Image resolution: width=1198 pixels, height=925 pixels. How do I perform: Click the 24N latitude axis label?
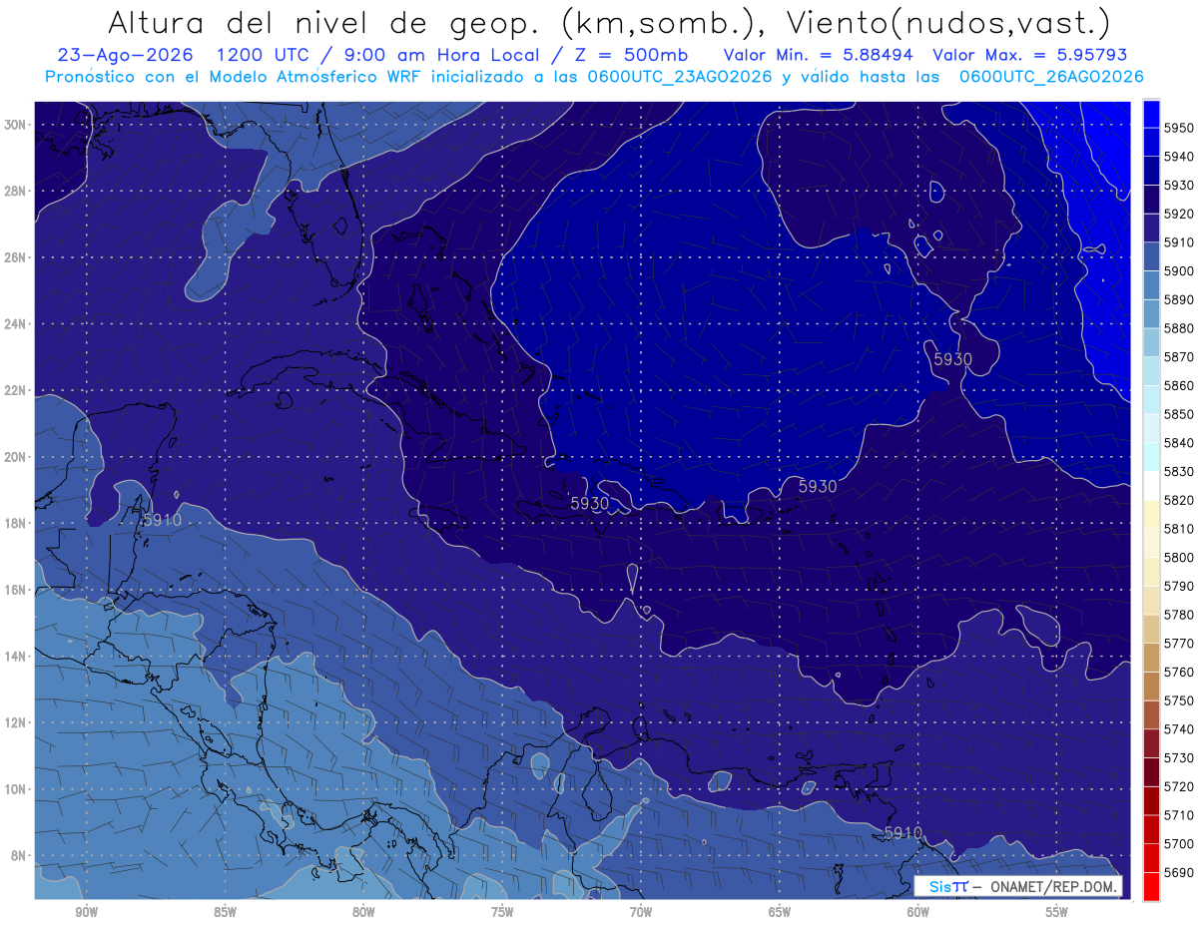tap(16, 323)
